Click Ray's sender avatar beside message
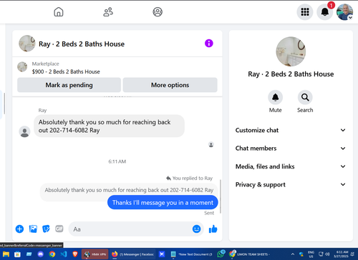 click(24, 131)
